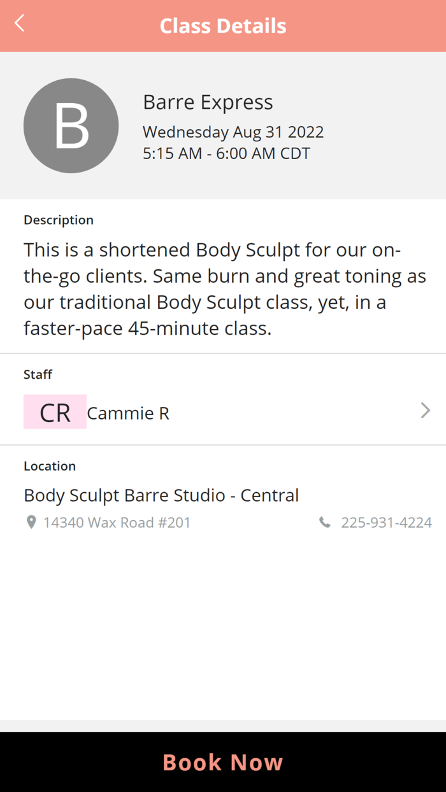The image size is (446, 792).
Task: Open the Class Details title bar
Action: [222, 25]
